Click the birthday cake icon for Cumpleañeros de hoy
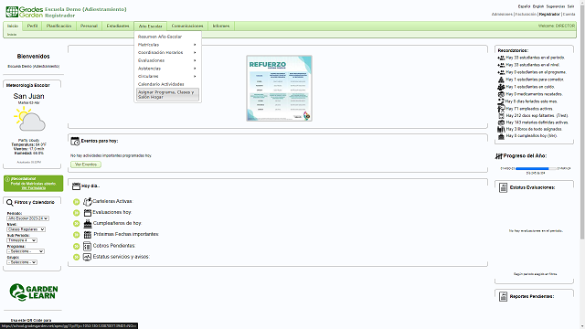The height and width of the screenshot is (329, 585). pos(88,224)
